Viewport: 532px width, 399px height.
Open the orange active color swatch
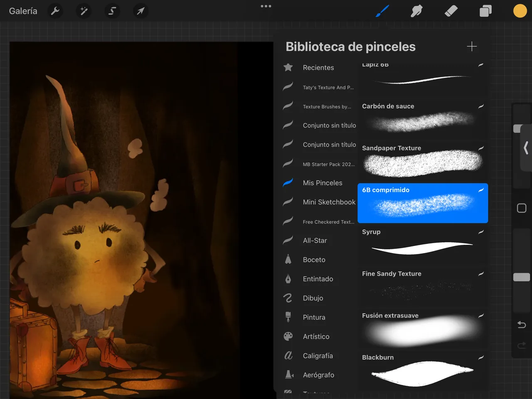[520, 11]
